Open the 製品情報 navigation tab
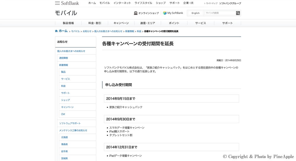 (68, 23)
